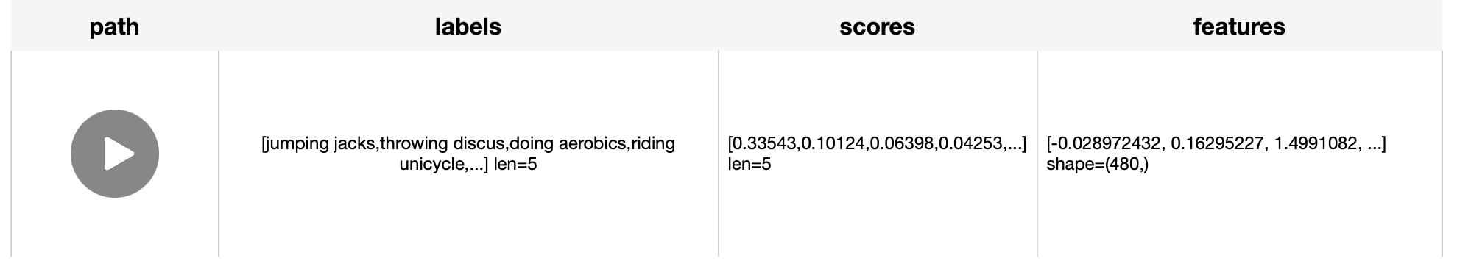Image resolution: width=1471 pixels, height=269 pixels.
Task: Click the shape=(480,) text
Action: [x=1097, y=164]
